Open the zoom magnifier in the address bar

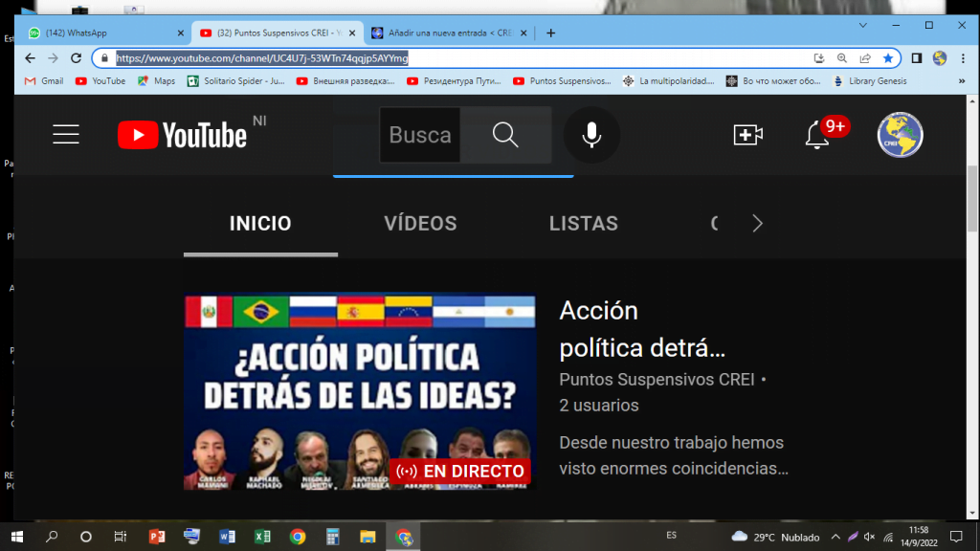(x=842, y=58)
